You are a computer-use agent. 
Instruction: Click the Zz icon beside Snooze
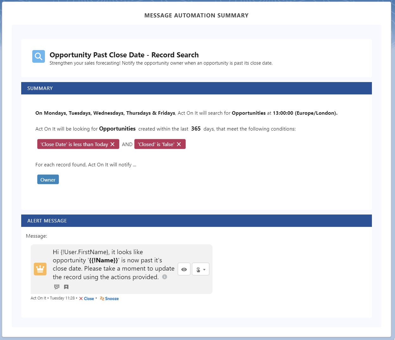[x=102, y=298]
